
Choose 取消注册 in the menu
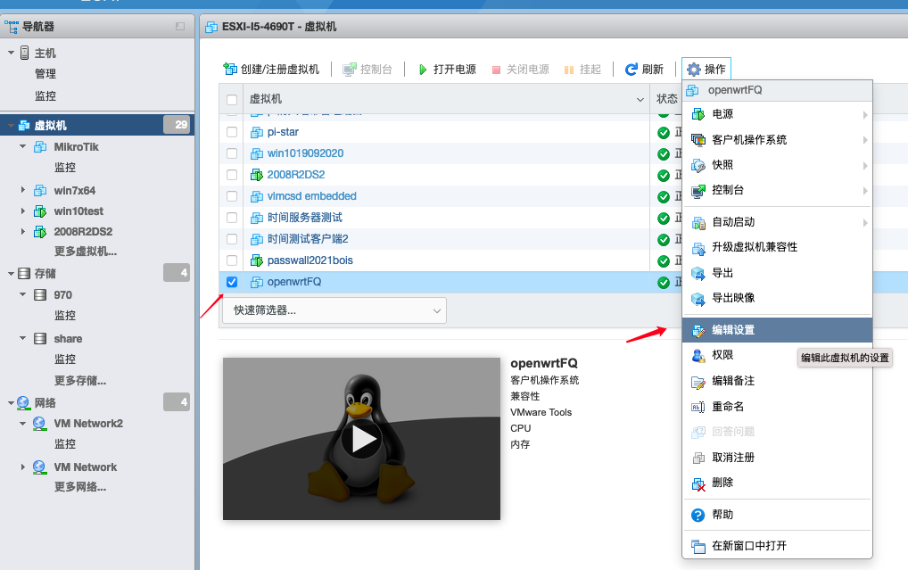click(x=777, y=458)
